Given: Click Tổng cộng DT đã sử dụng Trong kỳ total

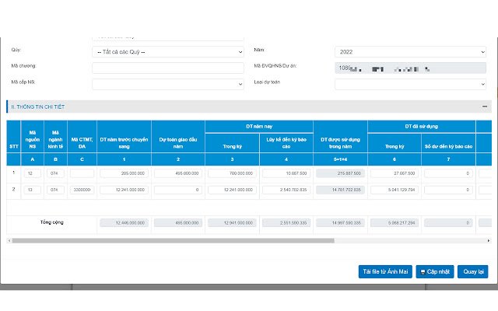Looking at the screenshot, I should point(395,223).
